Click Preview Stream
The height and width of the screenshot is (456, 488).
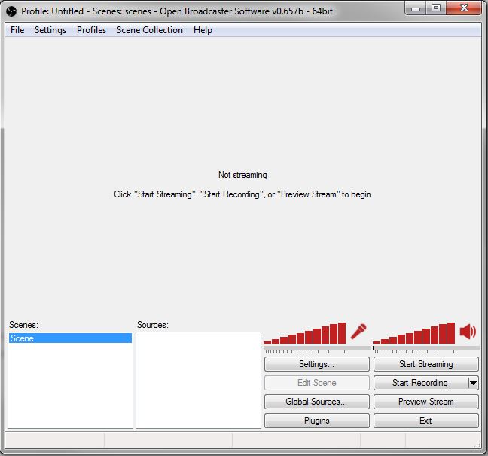coord(425,402)
